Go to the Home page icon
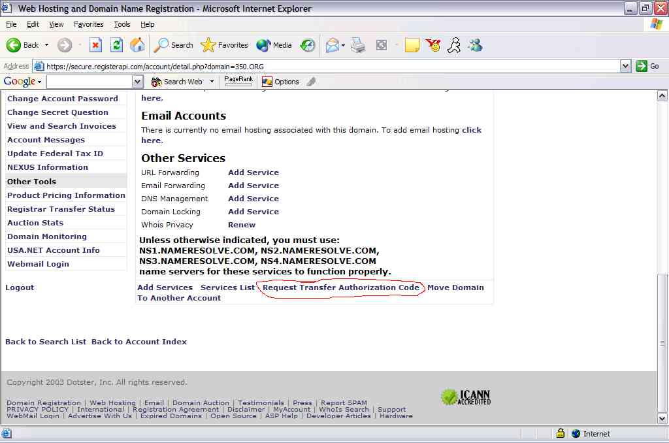669x443 pixels. (x=137, y=45)
